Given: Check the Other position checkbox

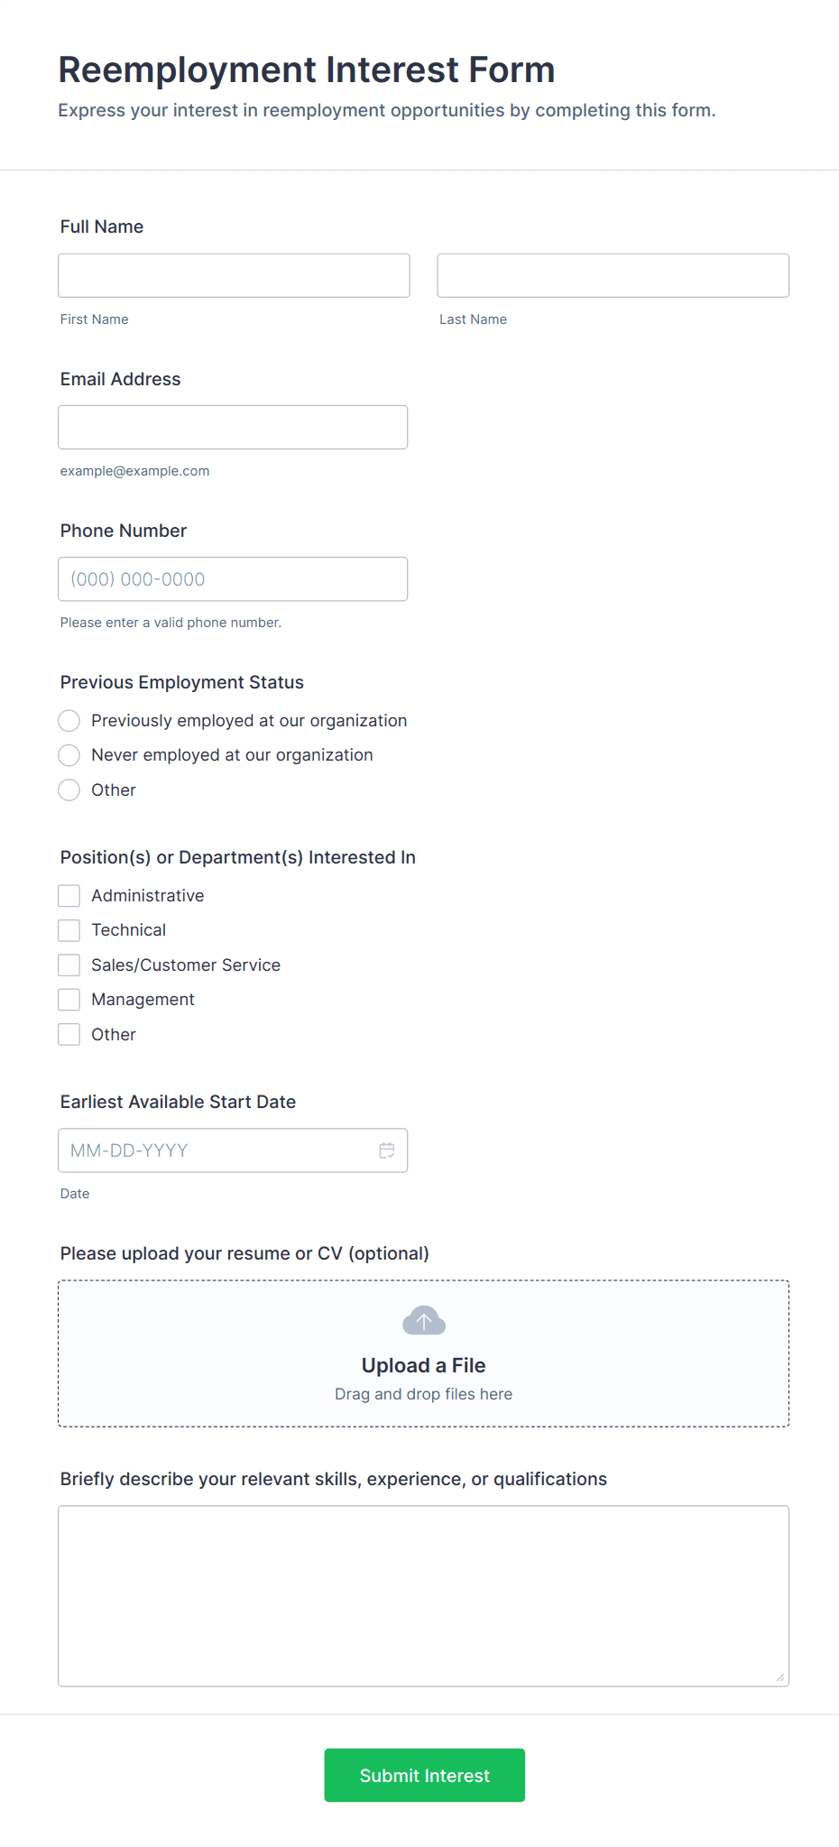Looking at the screenshot, I should pyautogui.click(x=69, y=1035).
